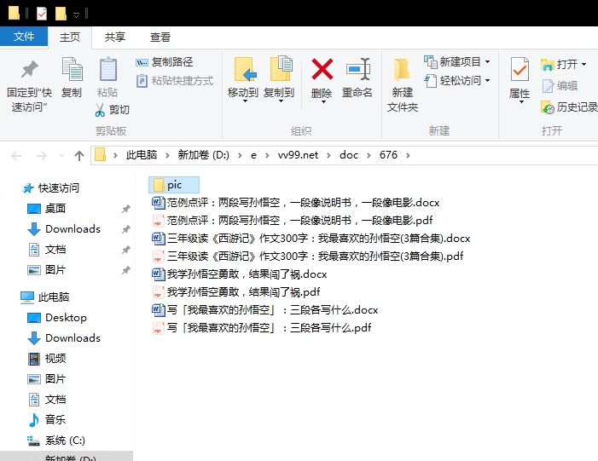Click 新加卷 (D:) in the address bar
Screen dimensions: 598x461
coord(203,155)
